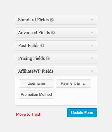Image resolution: width=112 pixels, height=132 pixels.
Task: Expand the Pricing Fields arrow
Action: pos(92,58)
